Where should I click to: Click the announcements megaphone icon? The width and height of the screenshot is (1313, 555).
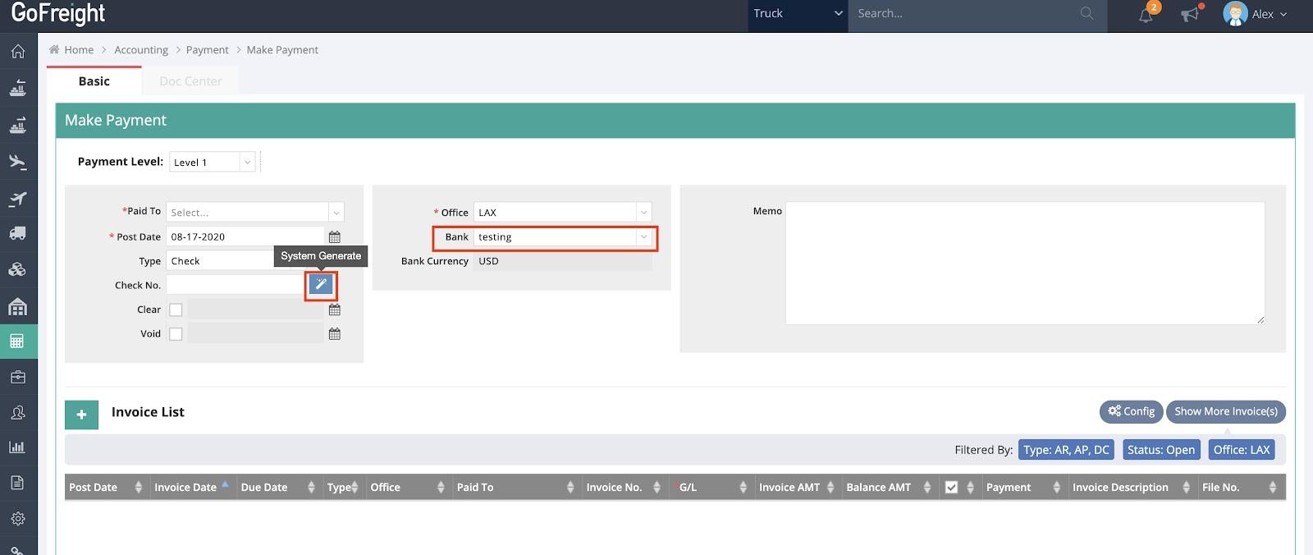(1190, 14)
